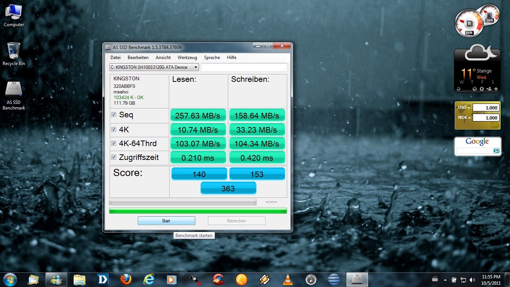Open Windows Live Mail from the taskbar

coord(33,279)
